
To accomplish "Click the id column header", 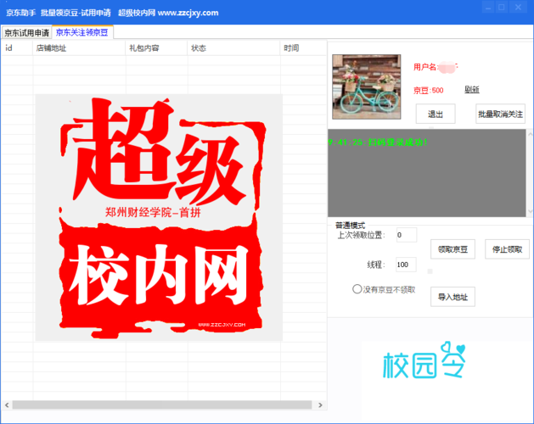I will click(17, 48).
